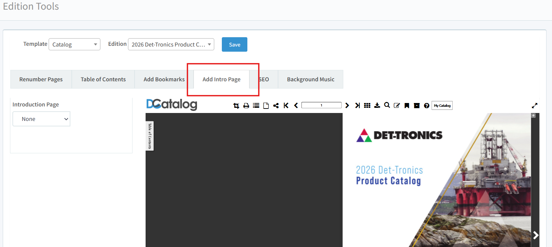Click the page number input field
The height and width of the screenshot is (247, 552).
[x=321, y=105]
